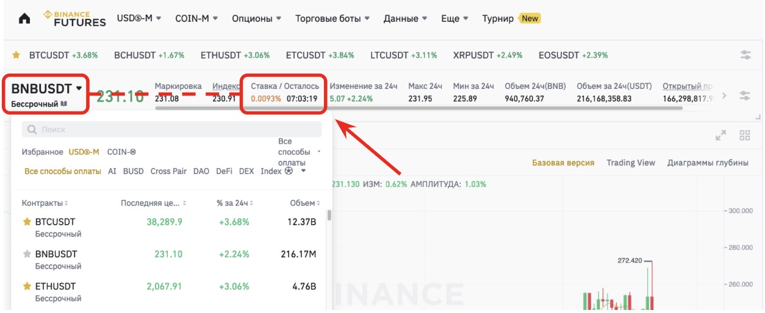
Task: Click the Binance Futures logo
Action: pos(75,18)
